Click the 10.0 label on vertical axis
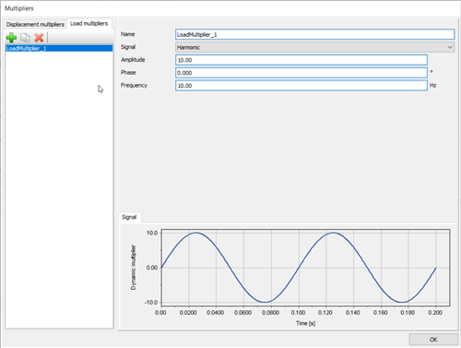The height and width of the screenshot is (348, 461). [152, 233]
